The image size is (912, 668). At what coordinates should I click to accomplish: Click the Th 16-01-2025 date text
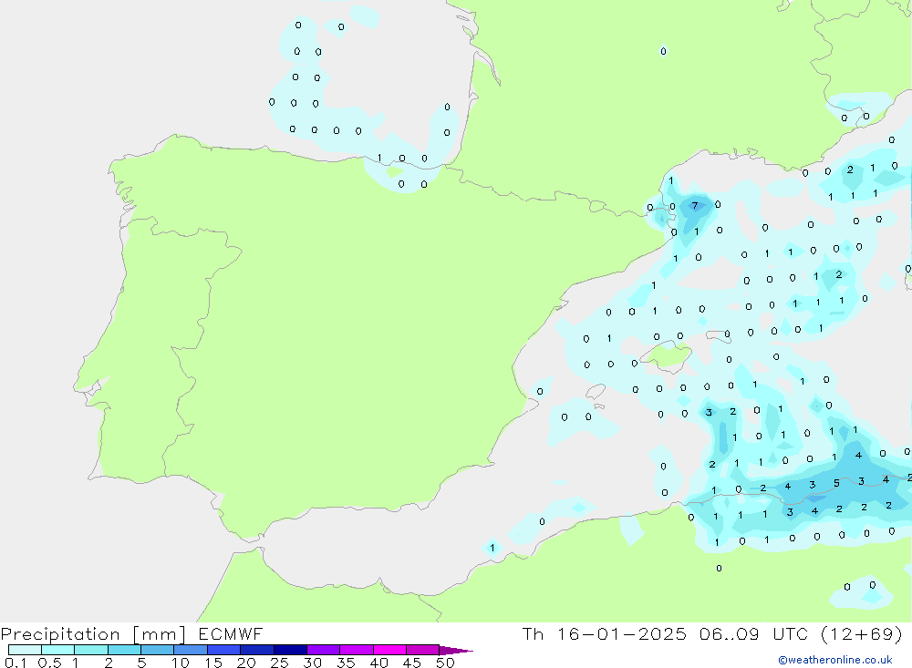click(x=604, y=634)
